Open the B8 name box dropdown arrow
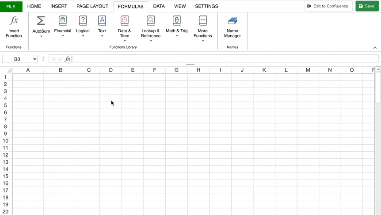Viewport: 381px width, 215px height. (x=35, y=59)
